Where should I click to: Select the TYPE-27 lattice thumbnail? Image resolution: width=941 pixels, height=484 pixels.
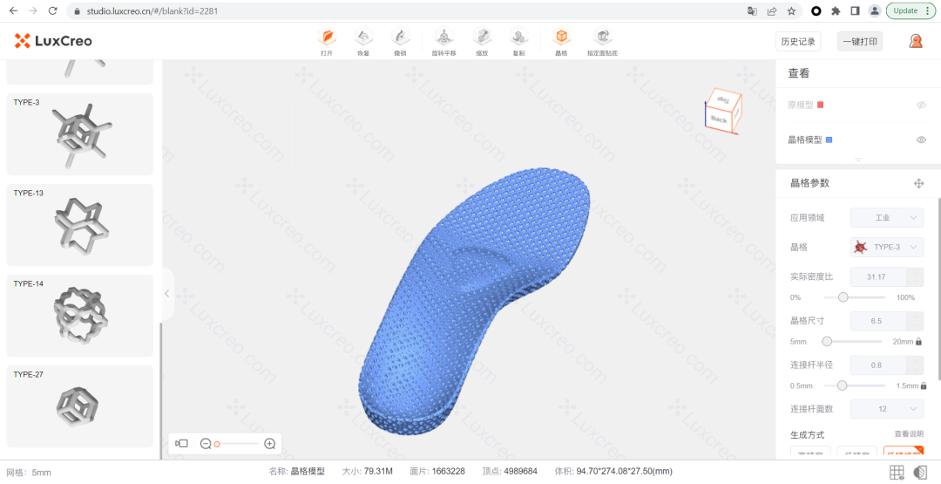coord(80,406)
